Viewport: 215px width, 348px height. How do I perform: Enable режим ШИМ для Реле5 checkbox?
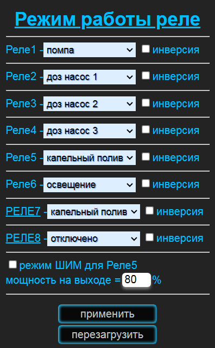[12, 265]
